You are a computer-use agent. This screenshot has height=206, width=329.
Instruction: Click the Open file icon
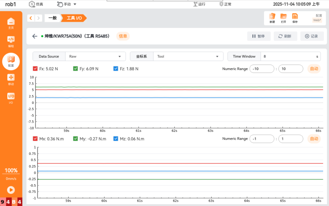point(284,17)
